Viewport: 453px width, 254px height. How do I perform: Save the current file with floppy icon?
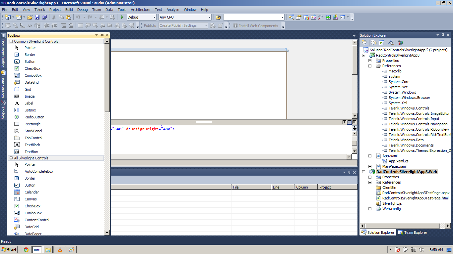[37, 17]
